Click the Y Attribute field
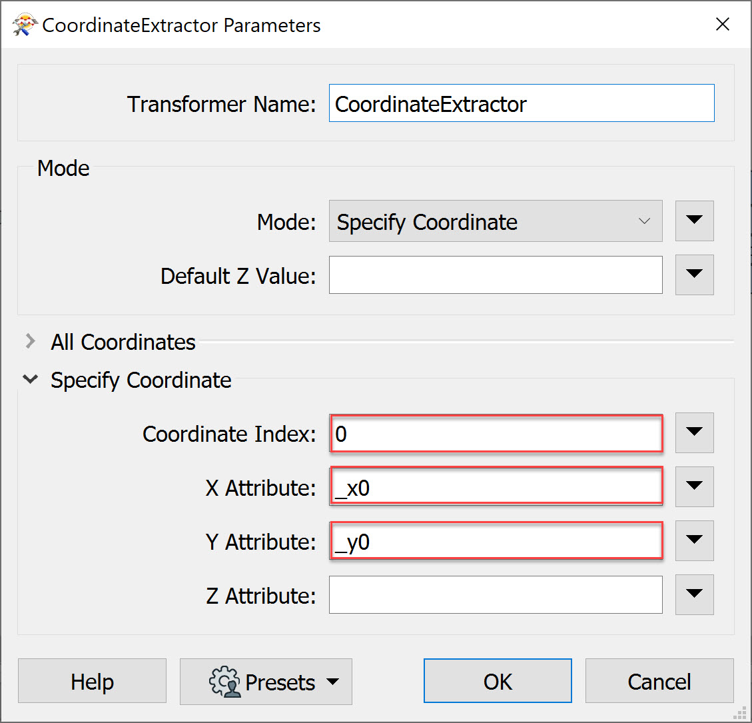 pyautogui.click(x=496, y=541)
